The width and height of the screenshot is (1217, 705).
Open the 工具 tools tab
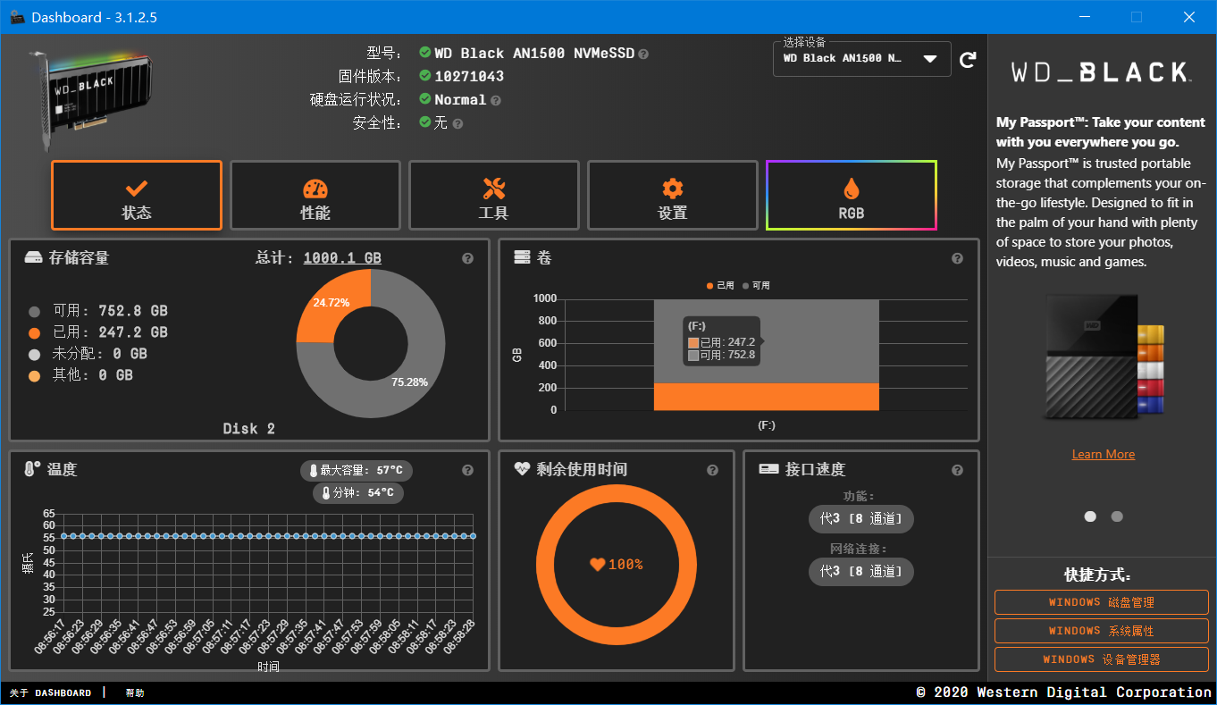point(494,196)
